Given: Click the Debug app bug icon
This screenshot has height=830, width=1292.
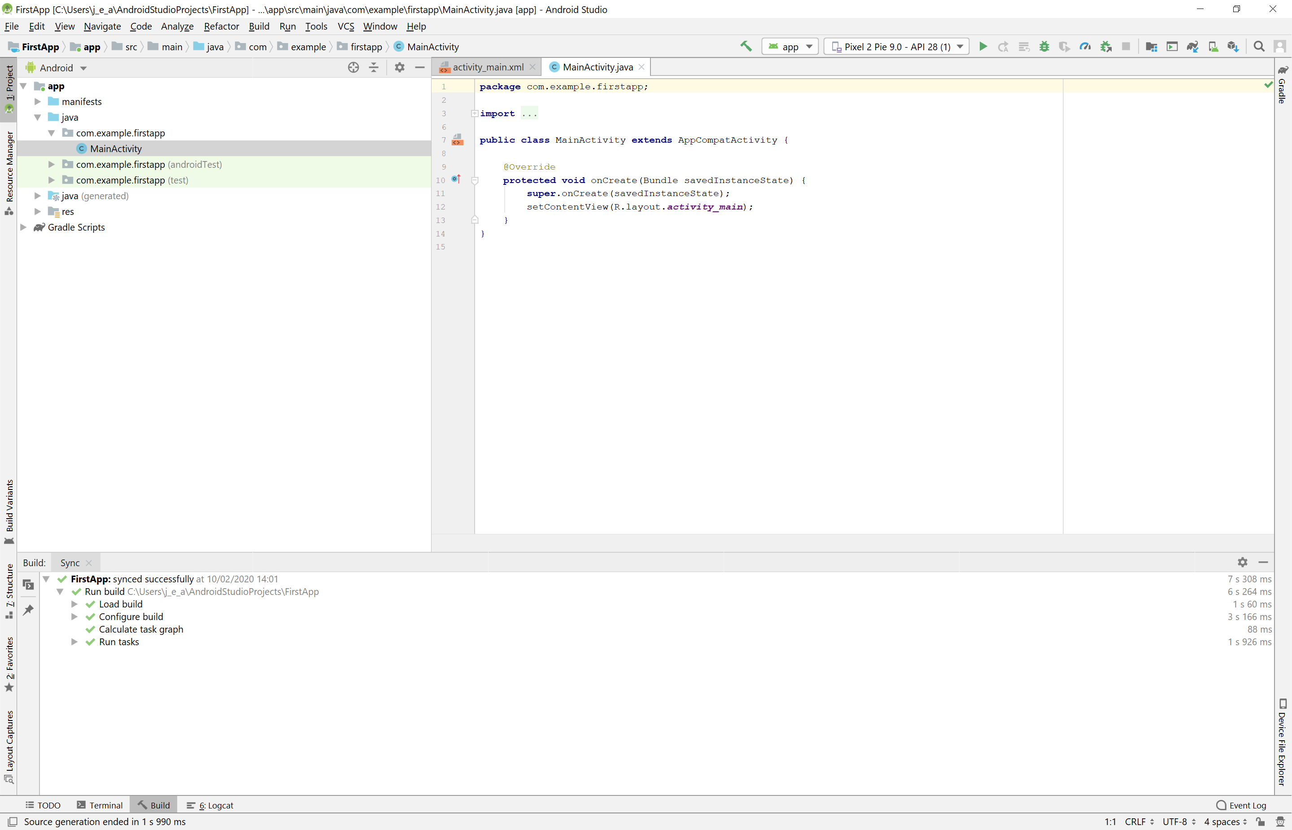Looking at the screenshot, I should (1044, 46).
